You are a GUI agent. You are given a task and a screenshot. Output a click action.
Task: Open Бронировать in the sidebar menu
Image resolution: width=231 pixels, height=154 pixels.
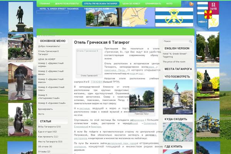(x=45, y=109)
